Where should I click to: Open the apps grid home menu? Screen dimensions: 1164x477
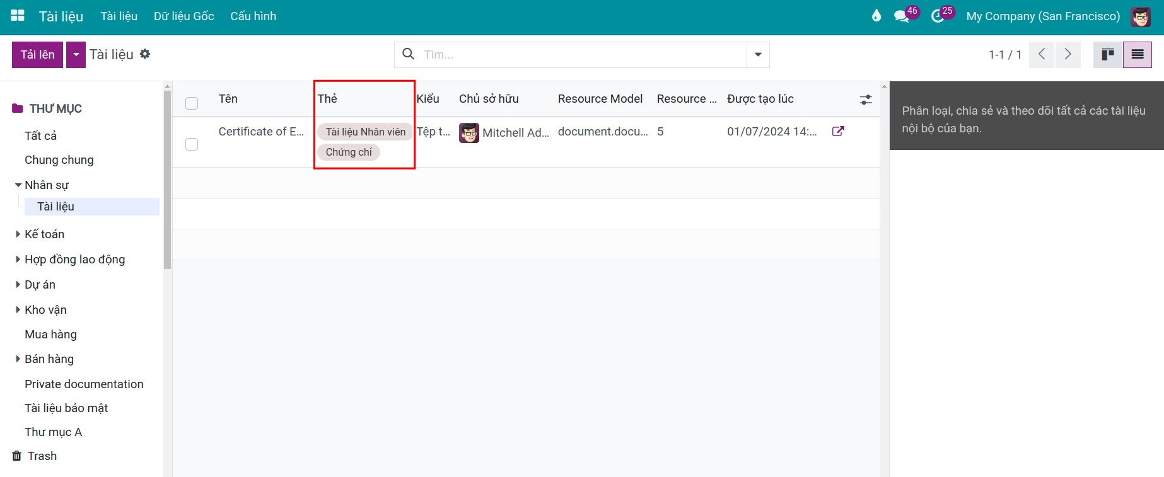18,16
